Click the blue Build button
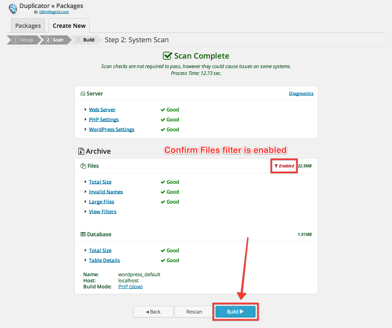The image size is (392, 328). tap(235, 312)
